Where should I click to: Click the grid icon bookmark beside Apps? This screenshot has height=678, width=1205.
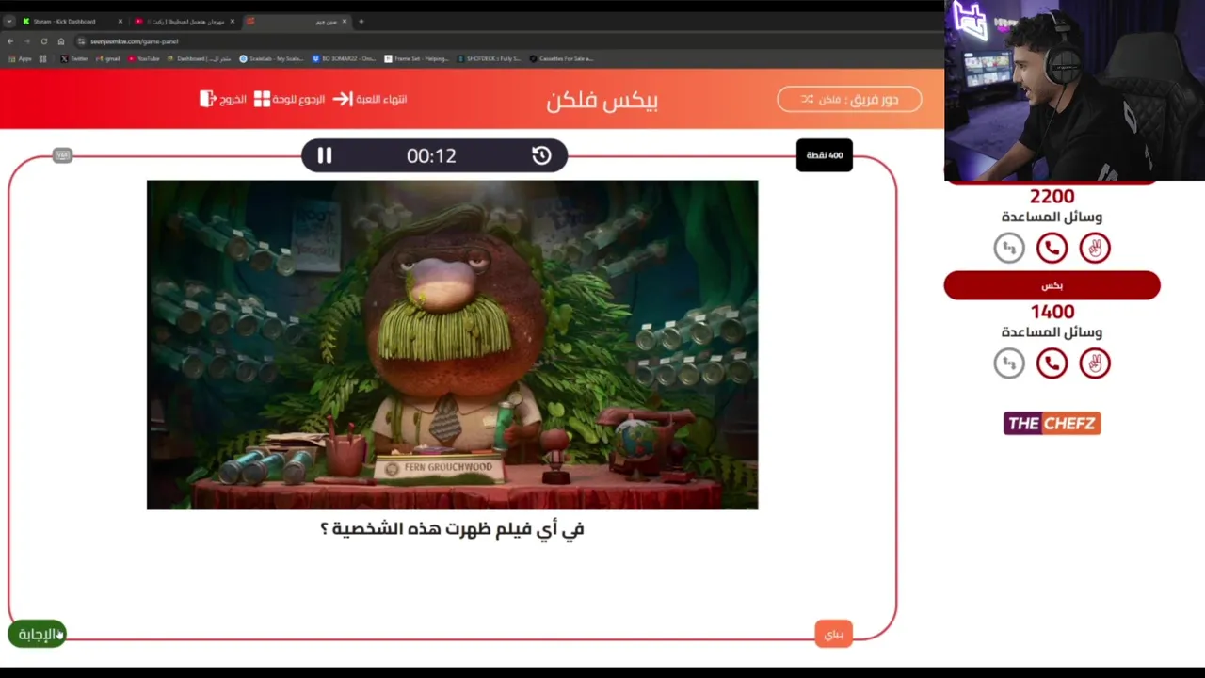[42, 58]
